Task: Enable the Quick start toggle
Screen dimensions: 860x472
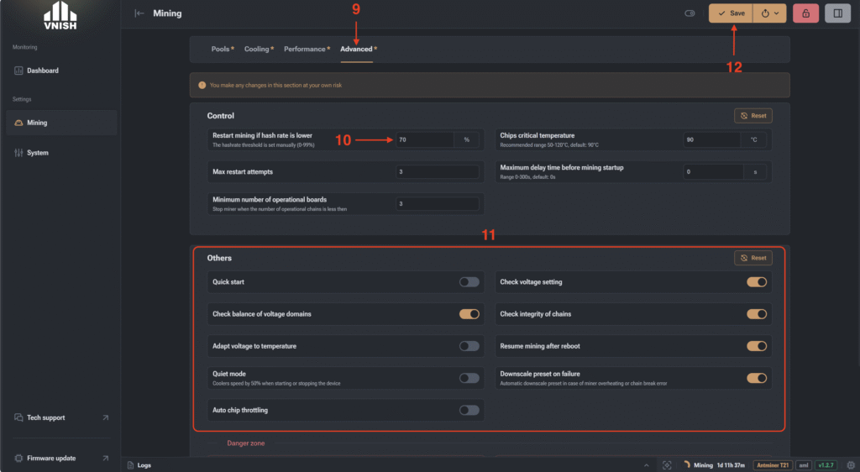Action: (469, 282)
